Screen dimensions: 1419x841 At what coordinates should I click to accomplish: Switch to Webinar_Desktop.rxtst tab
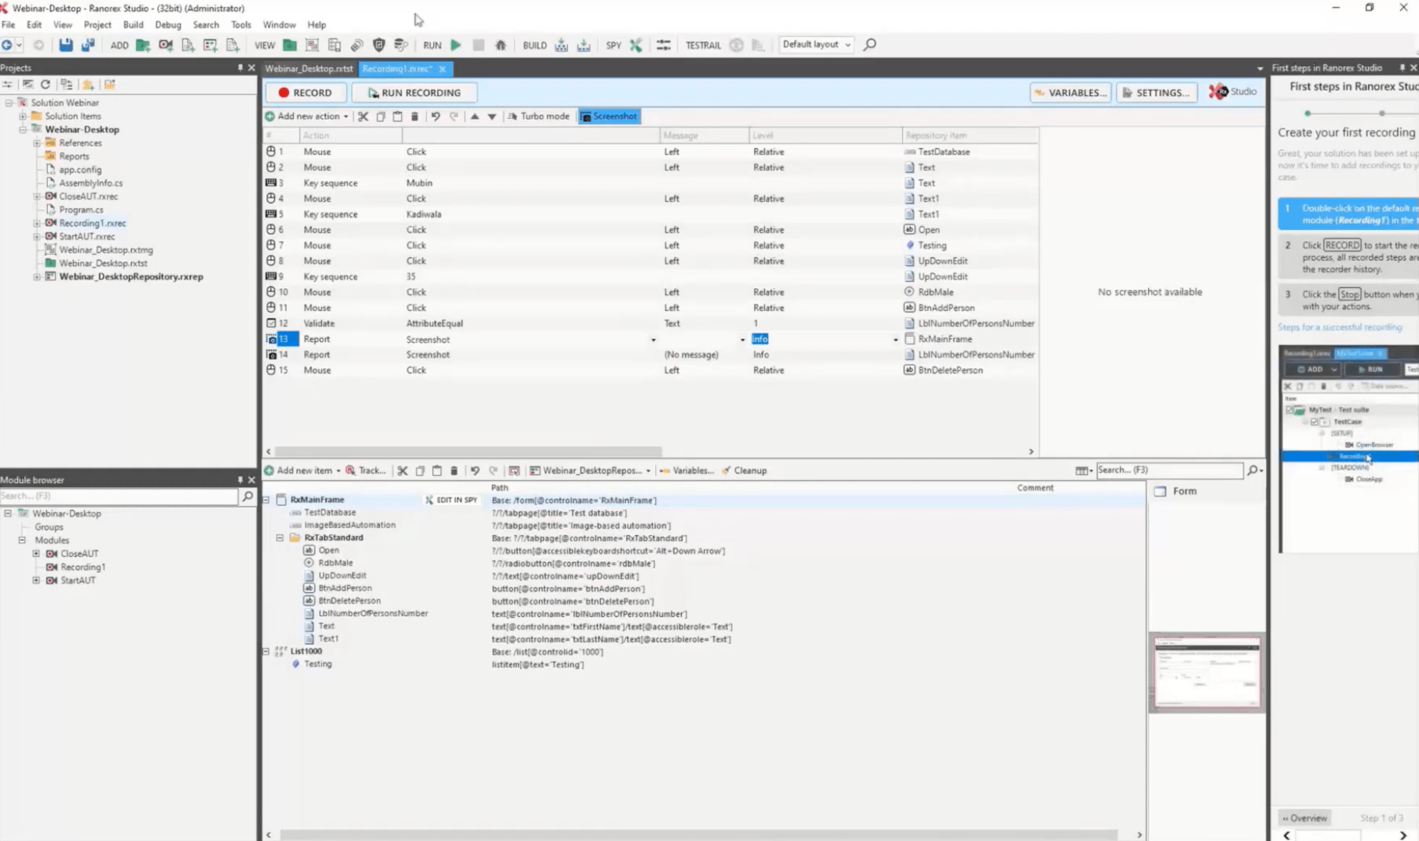tap(309, 69)
